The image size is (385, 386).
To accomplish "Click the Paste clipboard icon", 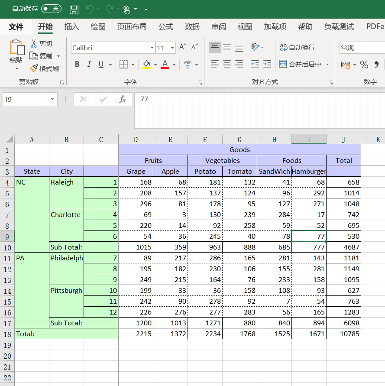I will [x=17, y=47].
